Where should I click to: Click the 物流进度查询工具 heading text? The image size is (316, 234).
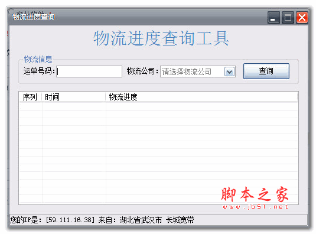pyautogui.click(x=161, y=38)
